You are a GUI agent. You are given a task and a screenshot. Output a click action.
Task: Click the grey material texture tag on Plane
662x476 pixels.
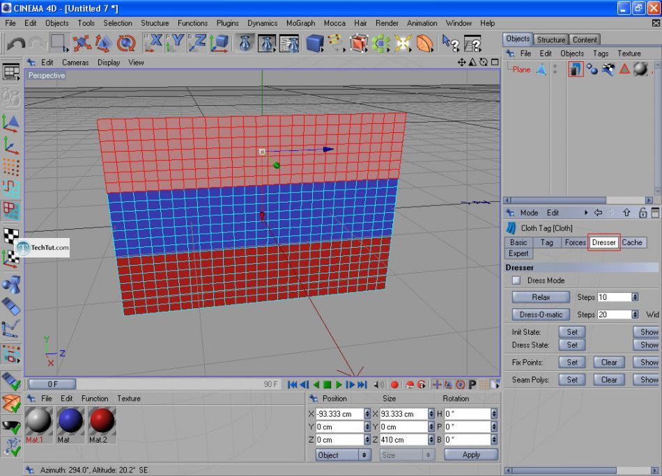point(640,69)
